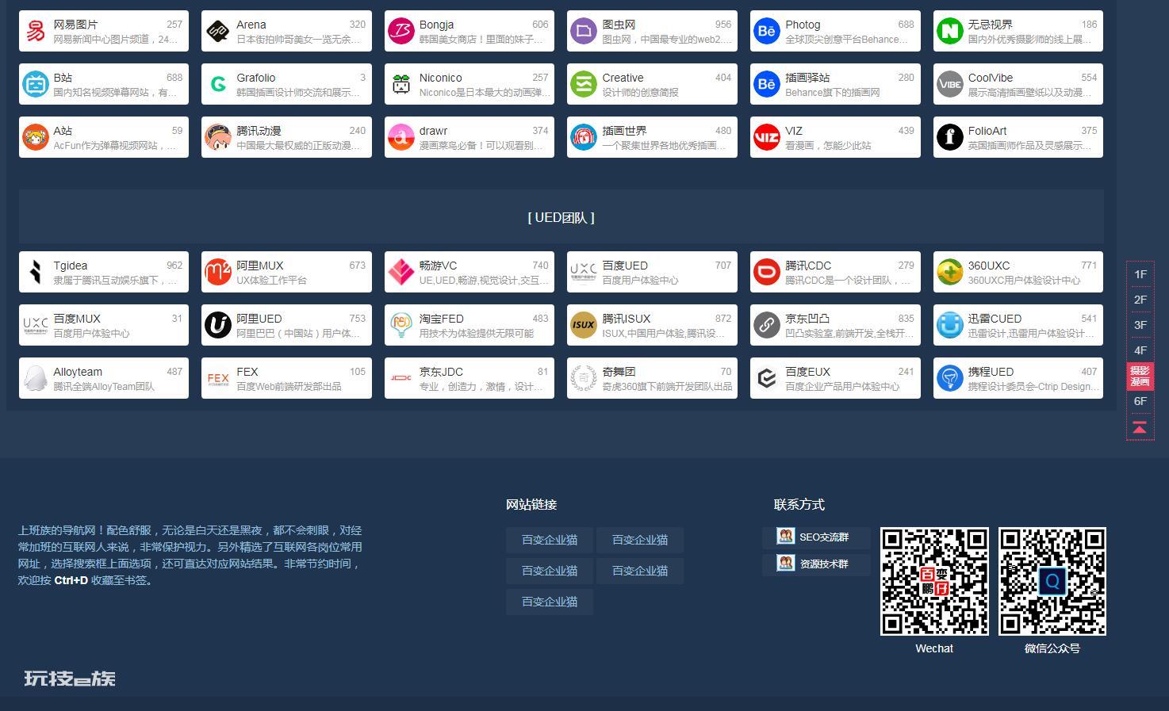Open the red VIZ logo icon
Image resolution: width=1169 pixels, height=711 pixels.
click(x=767, y=137)
